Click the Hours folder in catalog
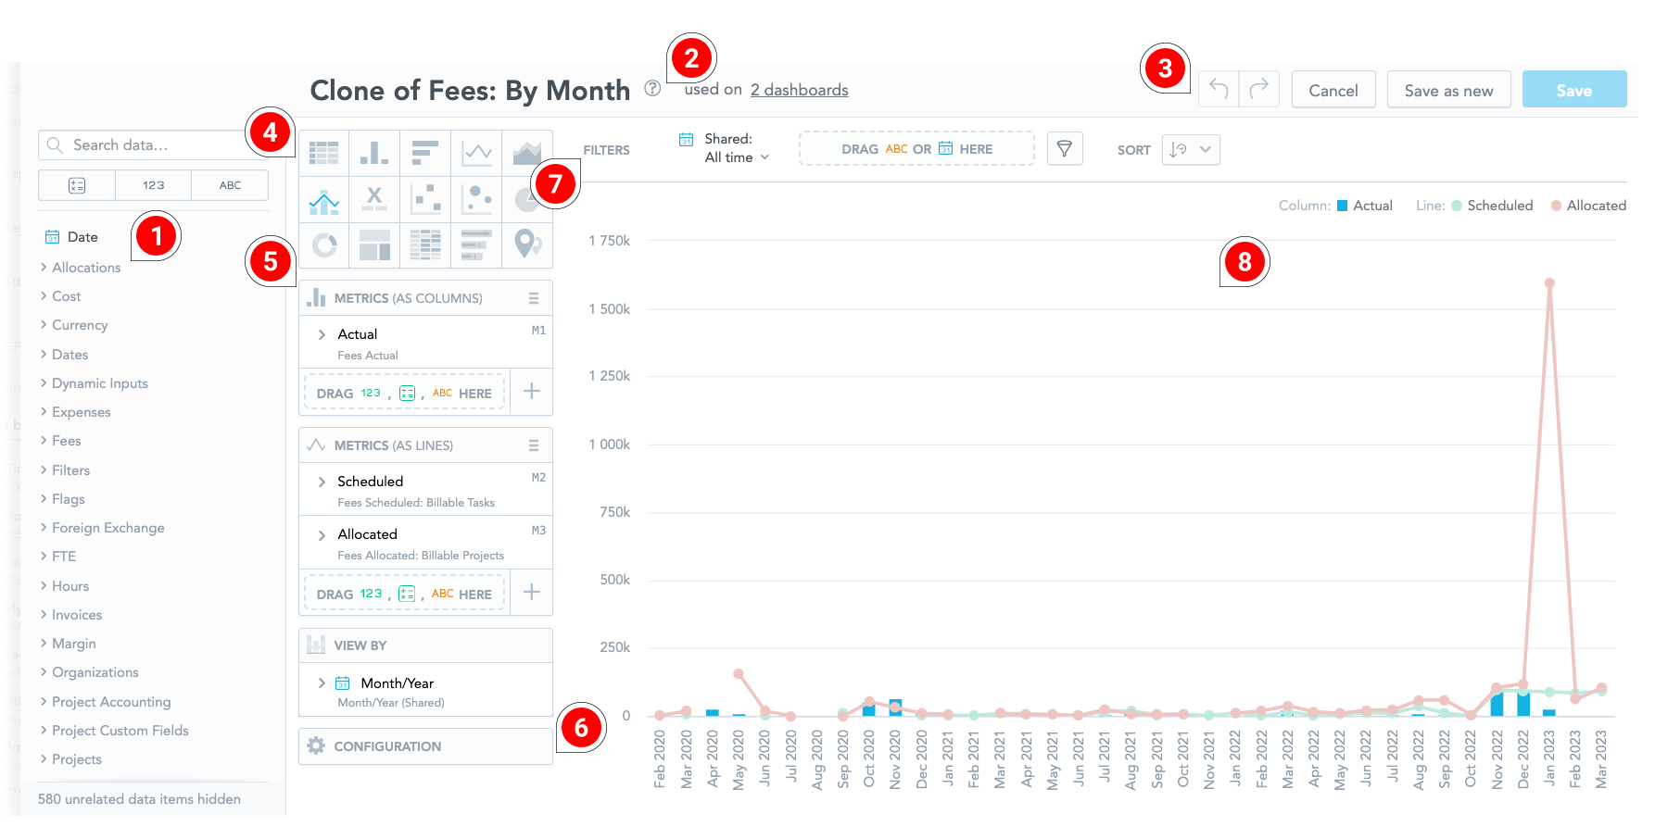 tap(70, 586)
